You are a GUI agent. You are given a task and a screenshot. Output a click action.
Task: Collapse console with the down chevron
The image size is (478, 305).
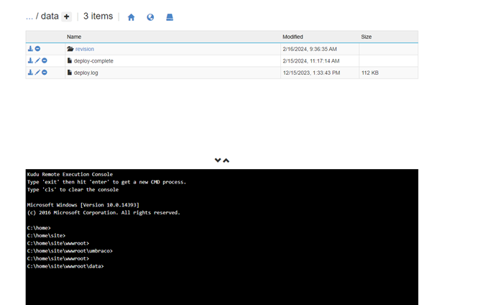coord(218,160)
